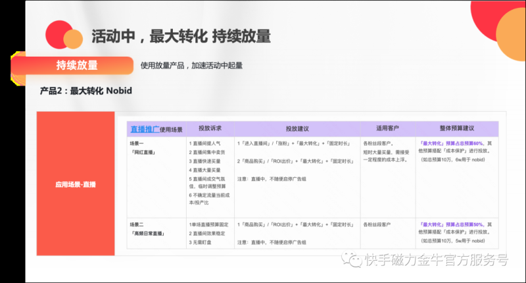Click the line 3 无需盯盘
The height and width of the screenshot is (283, 526).
coord(200,242)
